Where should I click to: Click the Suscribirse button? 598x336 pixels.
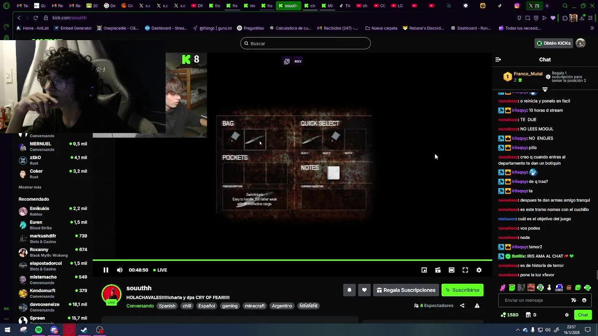point(463,290)
